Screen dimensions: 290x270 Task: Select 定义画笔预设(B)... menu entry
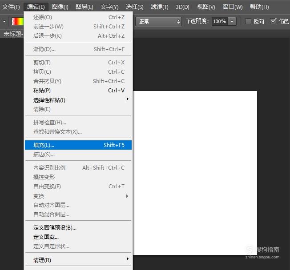point(78,228)
